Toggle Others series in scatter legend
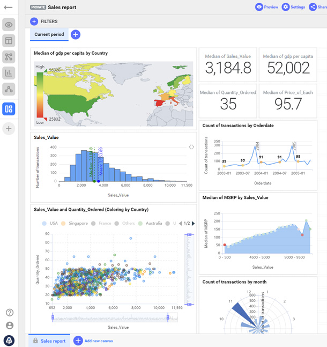This screenshot has width=327, height=347. (x=124, y=223)
